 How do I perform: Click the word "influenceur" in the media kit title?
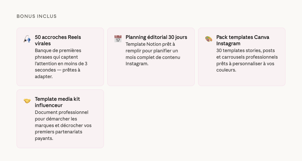pyautogui.click(x=49, y=105)
